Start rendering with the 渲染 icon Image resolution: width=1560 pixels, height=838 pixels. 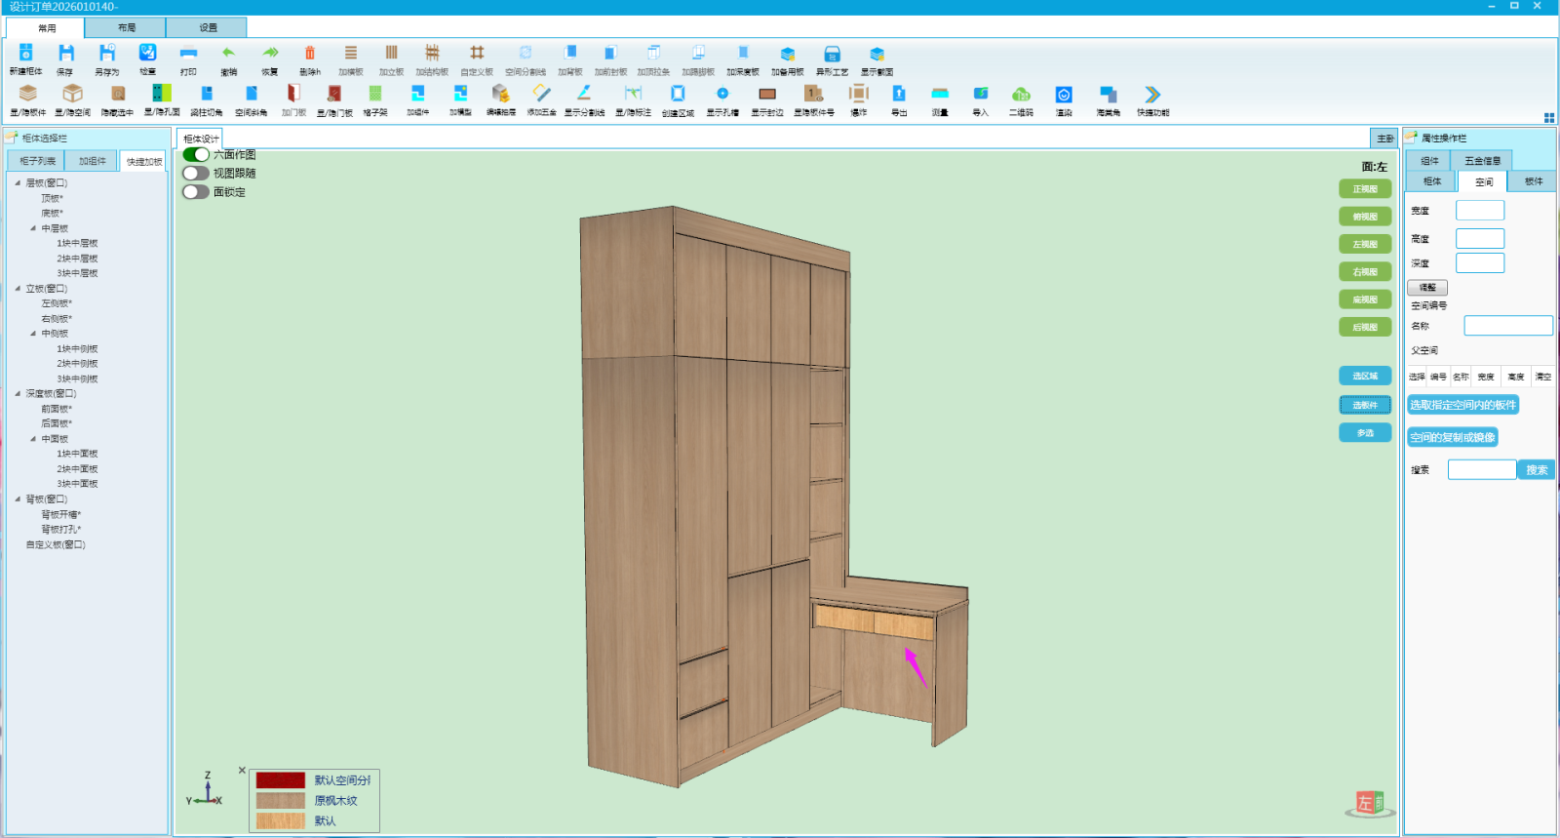pyautogui.click(x=1064, y=94)
